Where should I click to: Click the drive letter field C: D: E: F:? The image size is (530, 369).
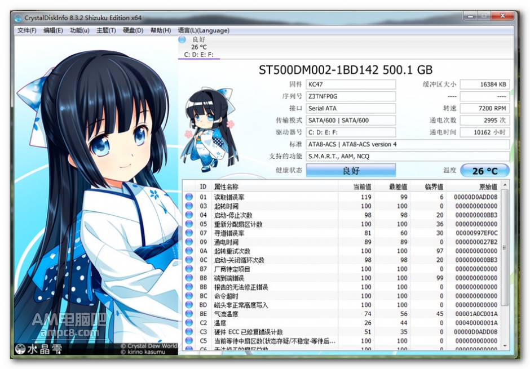[x=351, y=132]
